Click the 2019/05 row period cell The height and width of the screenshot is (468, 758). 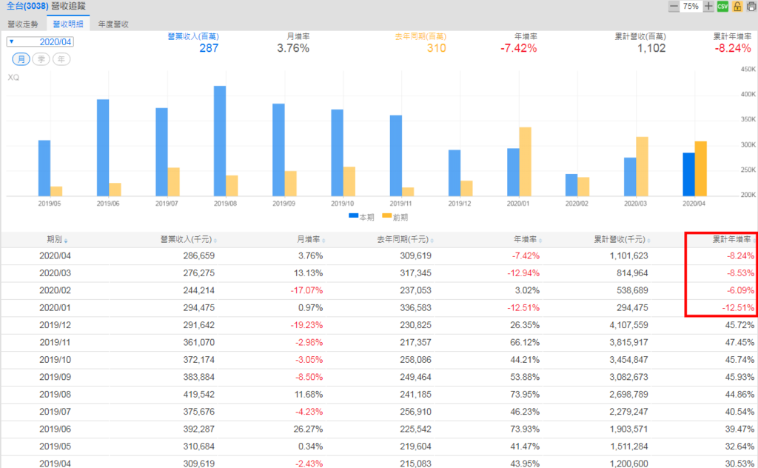(x=55, y=447)
